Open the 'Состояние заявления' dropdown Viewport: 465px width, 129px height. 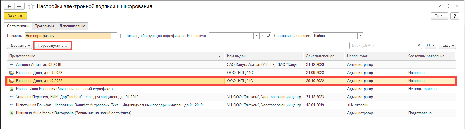click(x=360, y=36)
